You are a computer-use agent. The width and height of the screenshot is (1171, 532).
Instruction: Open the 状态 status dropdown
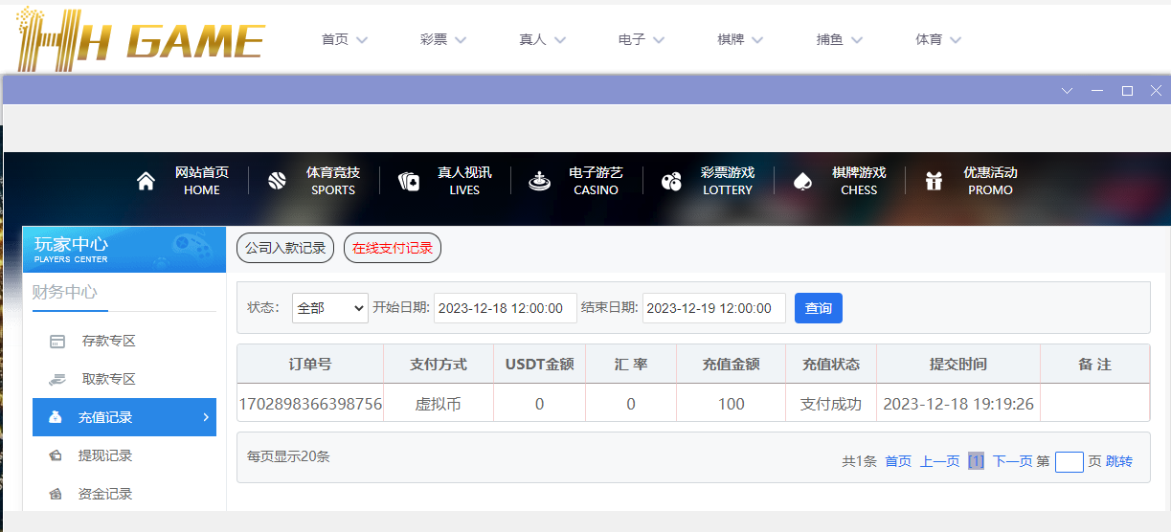click(x=329, y=308)
